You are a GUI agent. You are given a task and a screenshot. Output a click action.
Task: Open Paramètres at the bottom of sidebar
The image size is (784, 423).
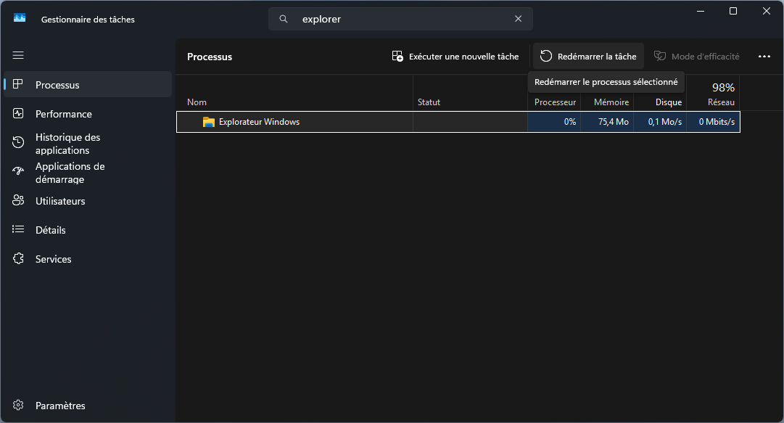click(60, 406)
